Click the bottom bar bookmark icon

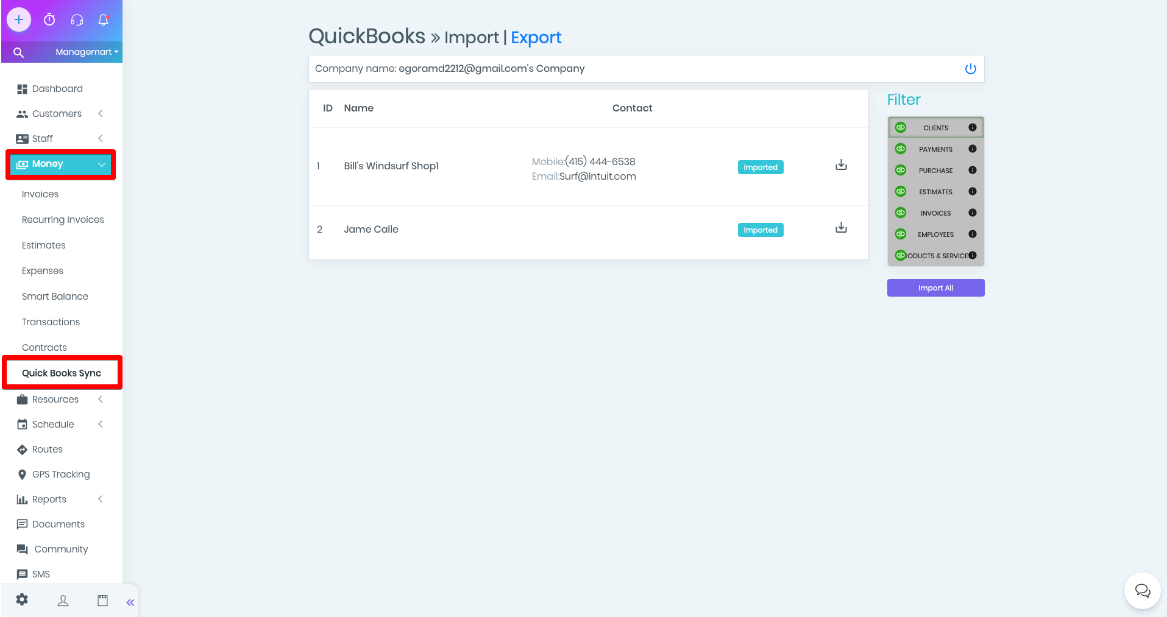(x=103, y=601)
